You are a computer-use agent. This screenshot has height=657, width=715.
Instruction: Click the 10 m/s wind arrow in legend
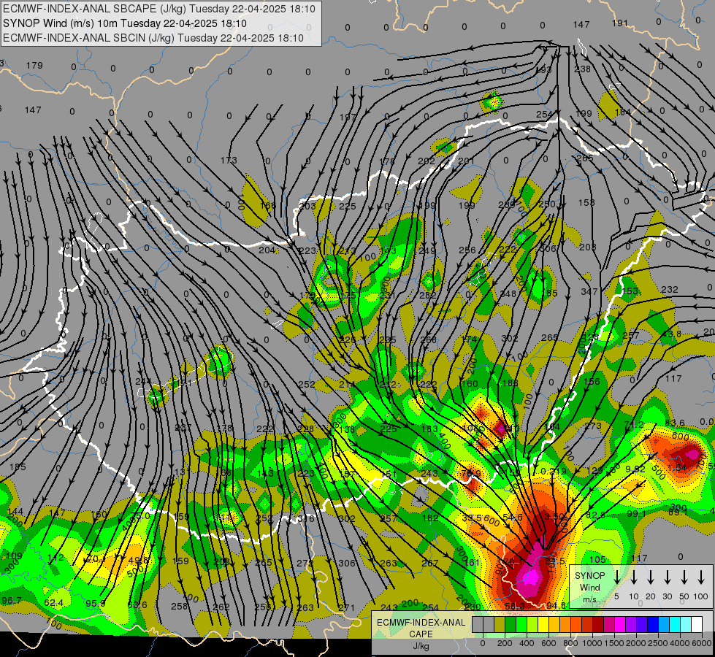(x=633, y=577)
